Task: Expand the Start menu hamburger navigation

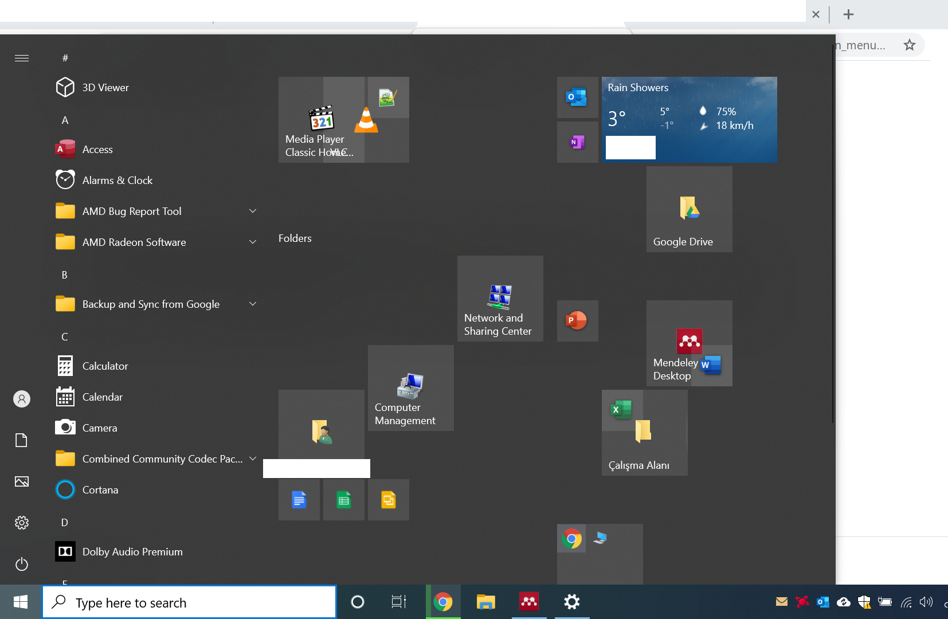Action: click(22, 58)
